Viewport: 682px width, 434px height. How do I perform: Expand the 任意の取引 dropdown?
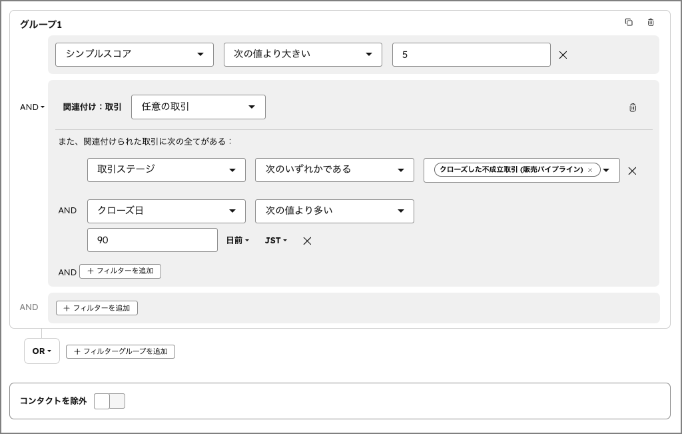click(198, 107)
